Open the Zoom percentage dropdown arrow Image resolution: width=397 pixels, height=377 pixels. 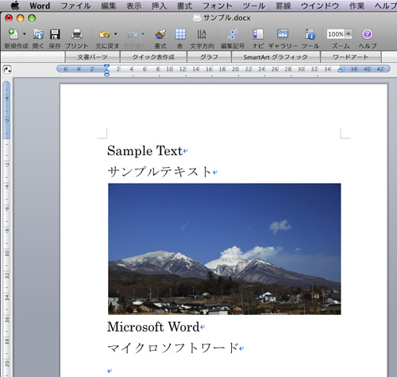pyautogui.click(x=349, y=34)
